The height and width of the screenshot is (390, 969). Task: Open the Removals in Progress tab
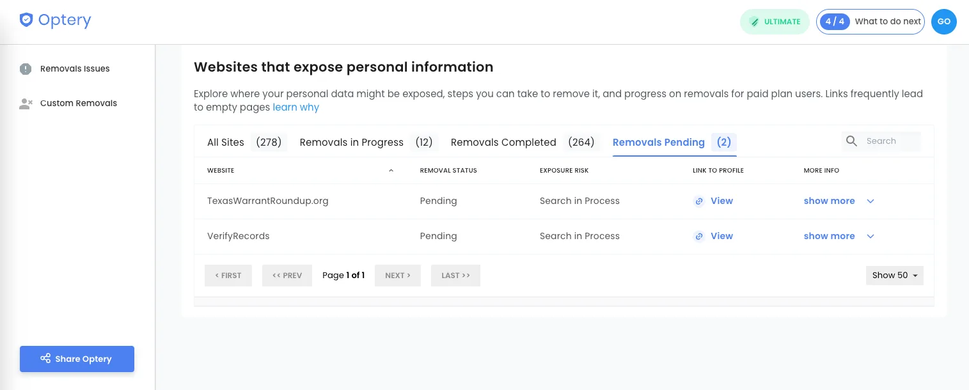click(352, 143)
